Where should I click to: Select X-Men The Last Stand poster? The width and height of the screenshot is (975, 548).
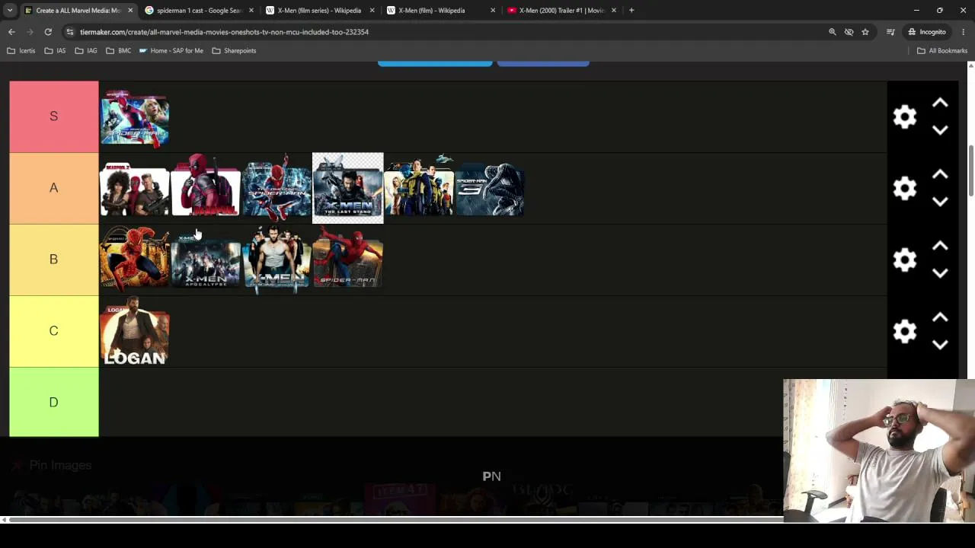(347, 188)
